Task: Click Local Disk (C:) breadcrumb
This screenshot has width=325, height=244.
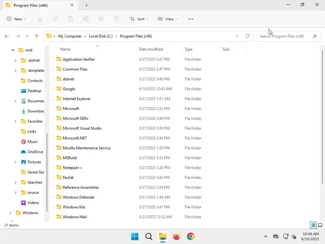Action: click(101, 36)
